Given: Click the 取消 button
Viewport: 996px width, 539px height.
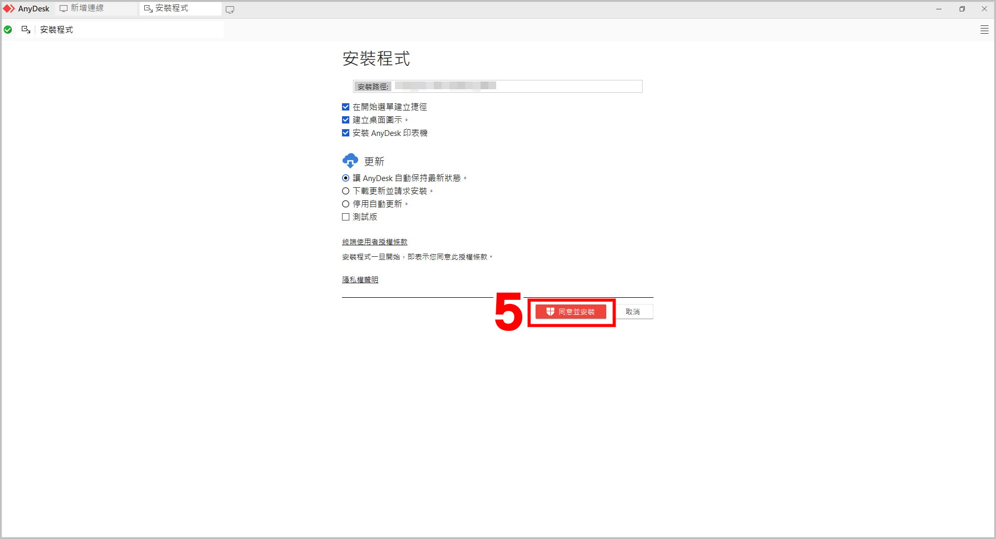Looking at the screenshot, I should click(633, 312).
